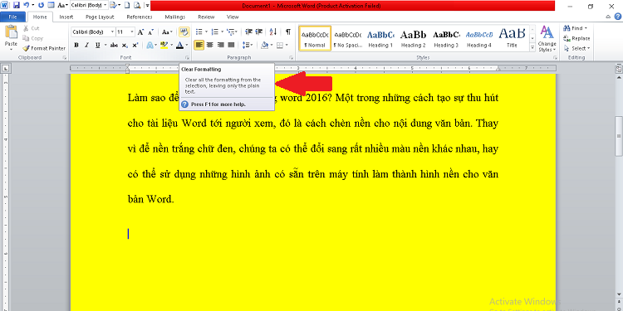Apply the Heading 4 style
Screen dimensions: 623x311
479,38
